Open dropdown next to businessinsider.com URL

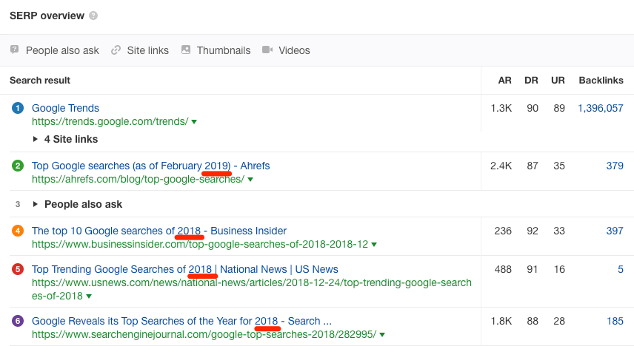coord(374,245)
